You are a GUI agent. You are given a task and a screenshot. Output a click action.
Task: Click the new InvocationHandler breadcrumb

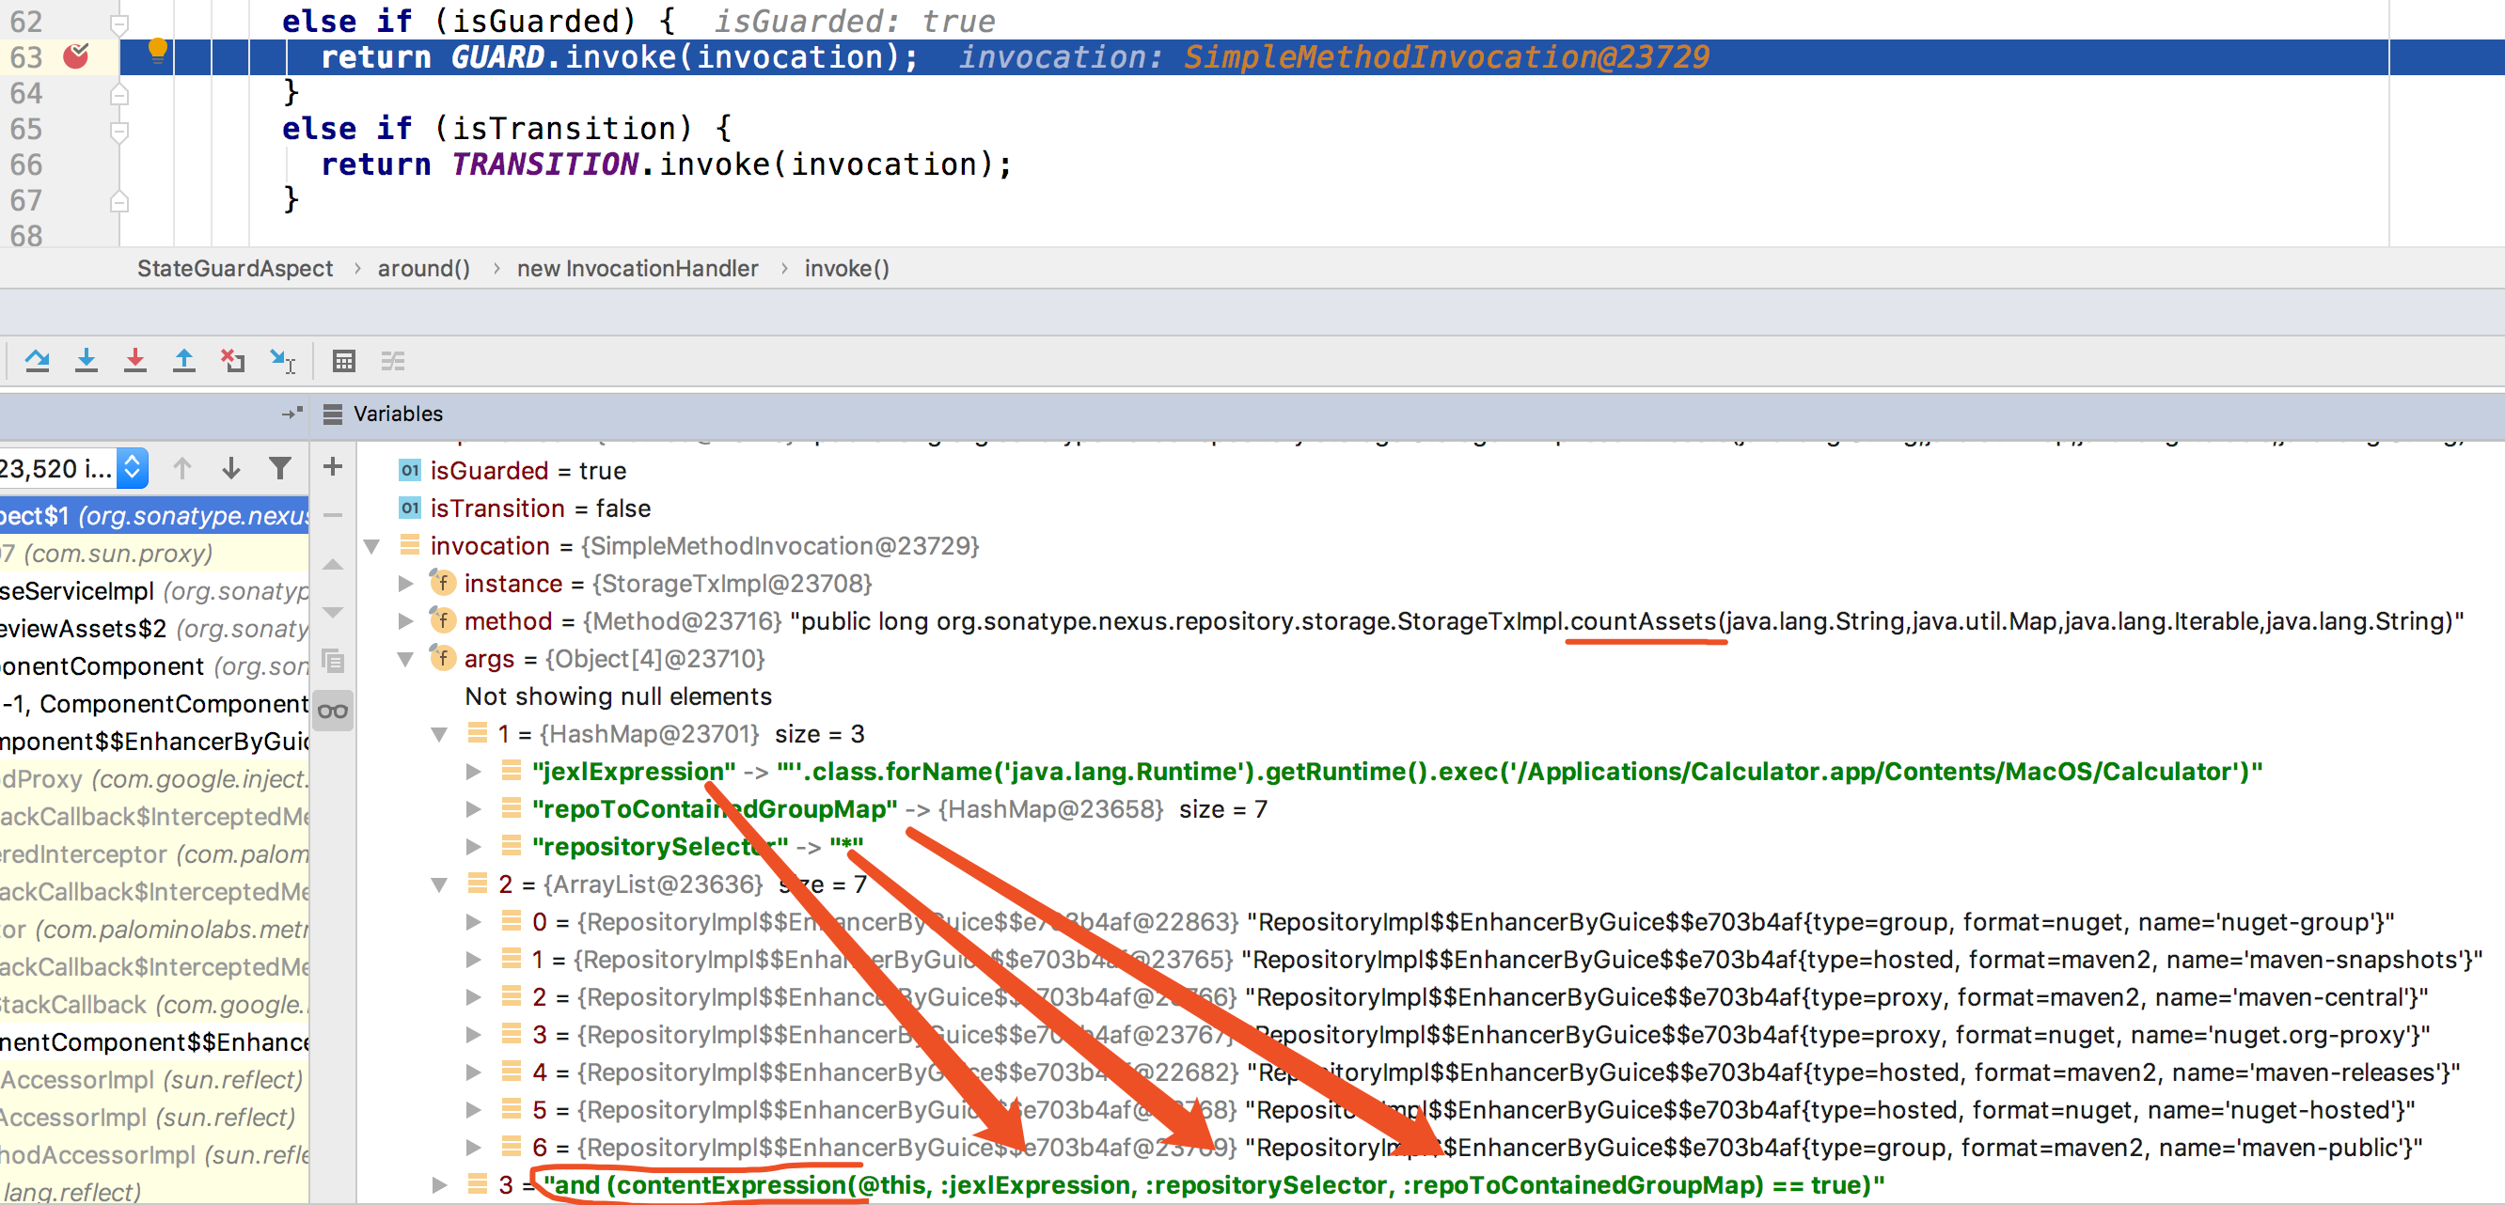click(x=638, y=268)
